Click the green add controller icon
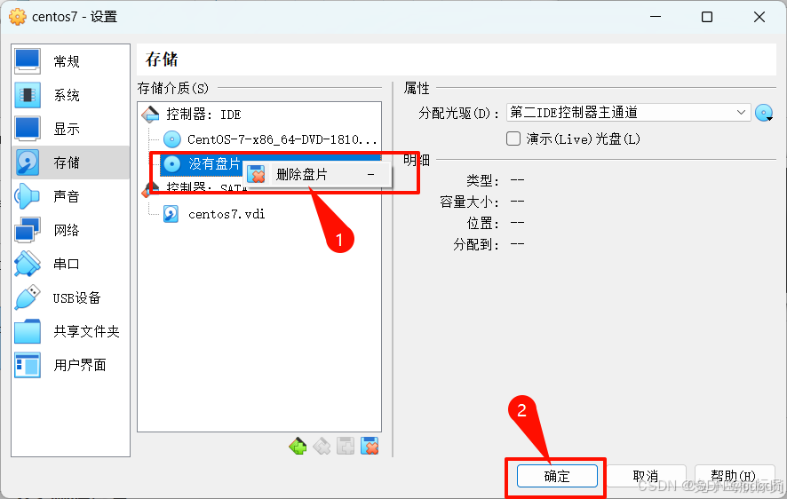The image size is (787, 499). (x=298, y=446)
